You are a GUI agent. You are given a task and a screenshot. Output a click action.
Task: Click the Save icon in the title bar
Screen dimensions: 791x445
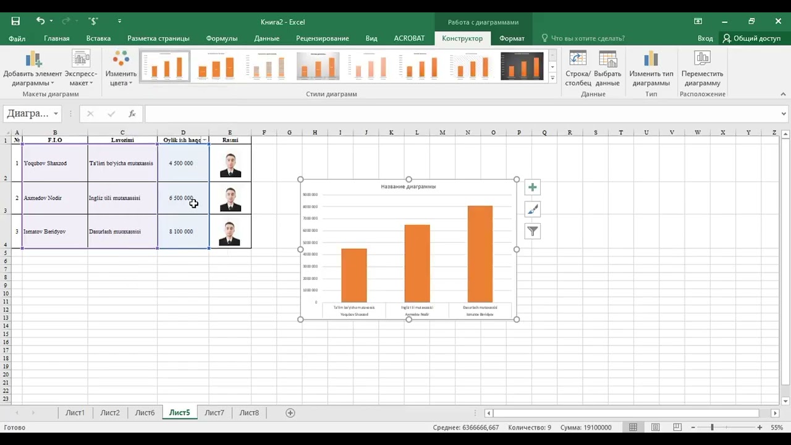point(15,21)
